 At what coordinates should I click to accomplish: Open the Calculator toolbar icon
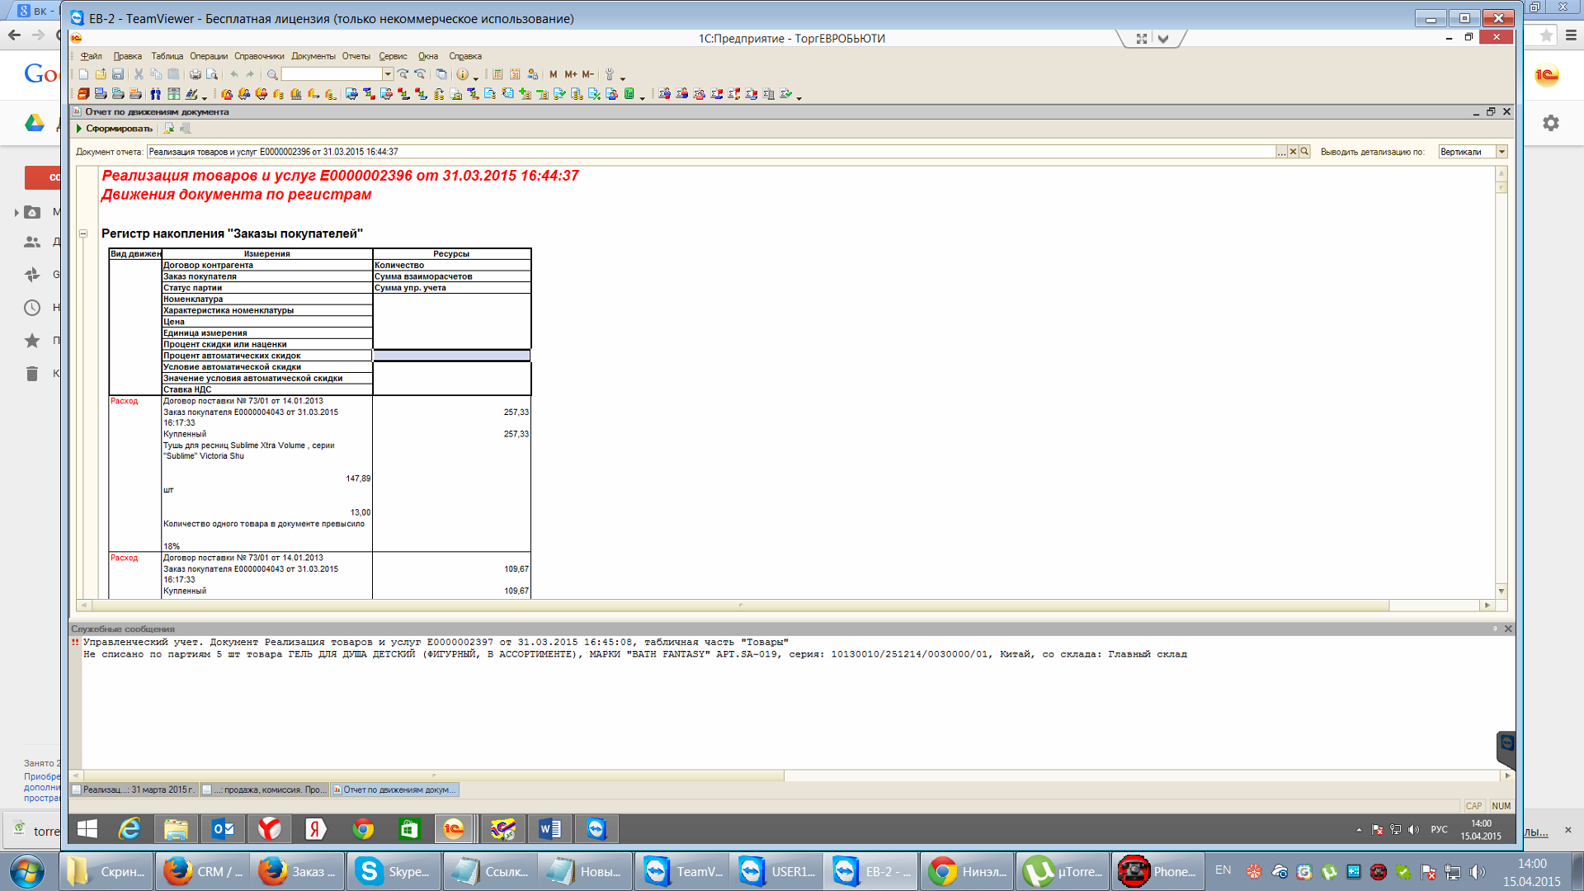497,74
